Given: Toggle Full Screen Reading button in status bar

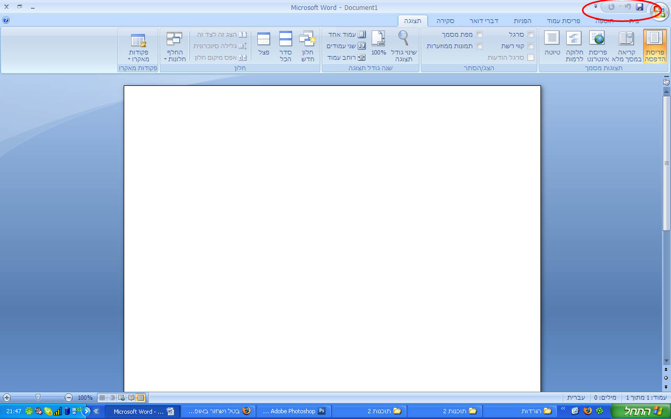Looking at the screenshot, I should pos(131,398).
